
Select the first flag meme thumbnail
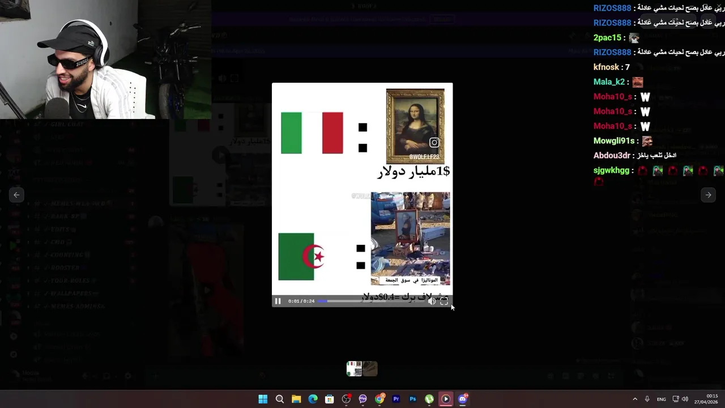[x=354, y=368]
